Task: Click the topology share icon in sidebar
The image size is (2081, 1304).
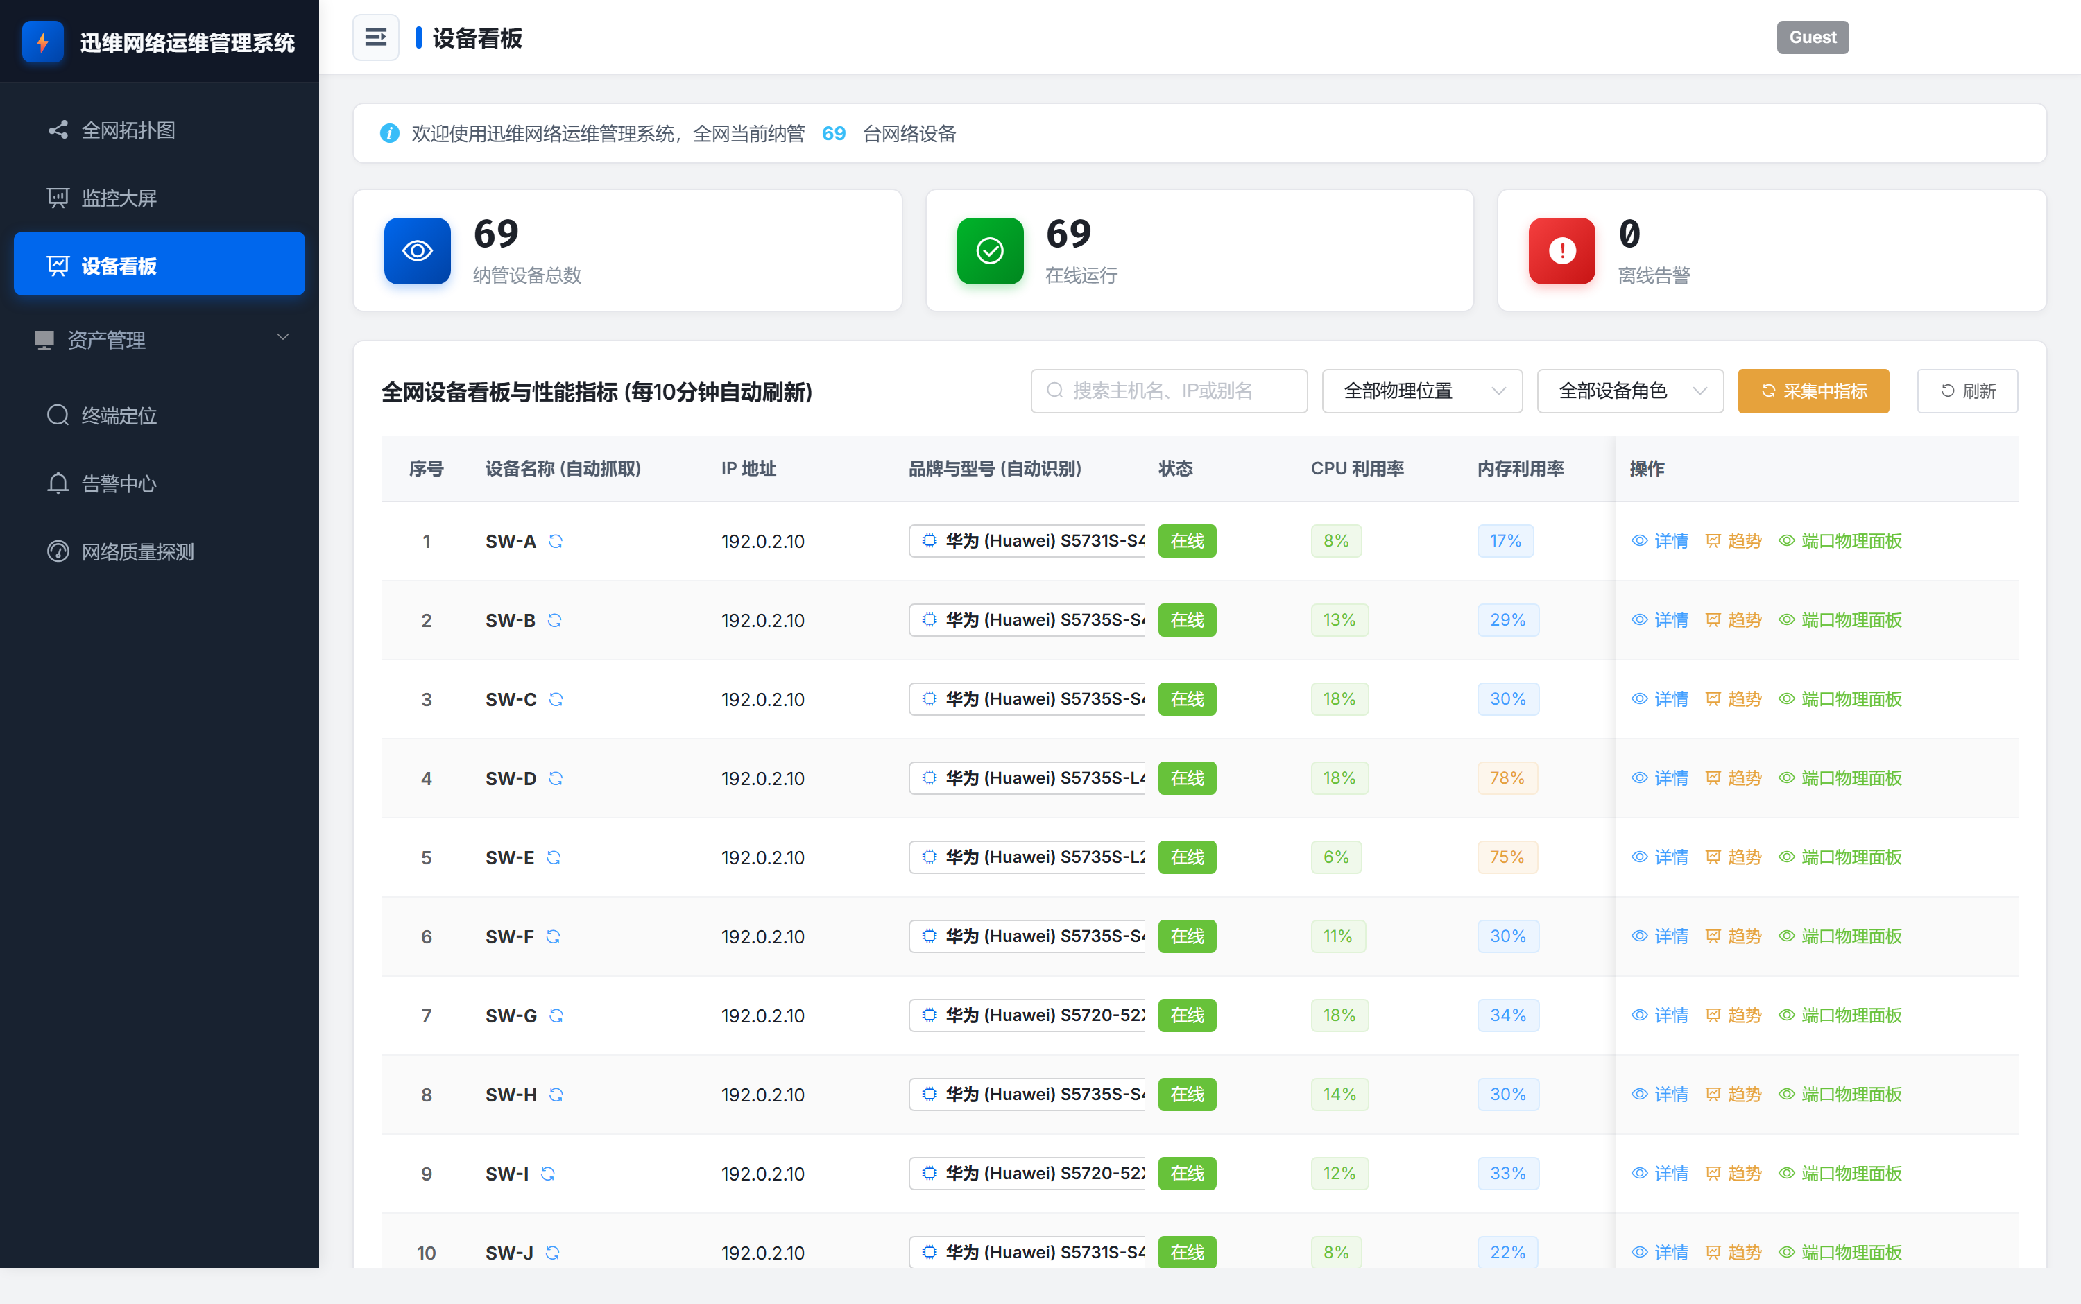Action: [58, 130]
